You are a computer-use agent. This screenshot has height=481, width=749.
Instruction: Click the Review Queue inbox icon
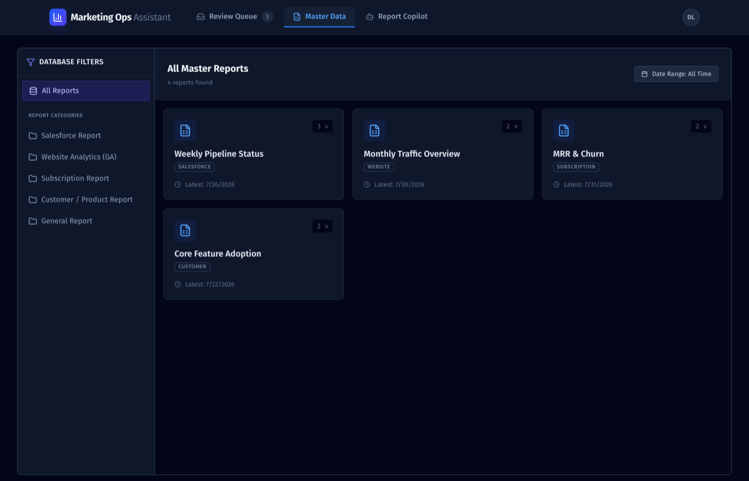pos(200,17)
